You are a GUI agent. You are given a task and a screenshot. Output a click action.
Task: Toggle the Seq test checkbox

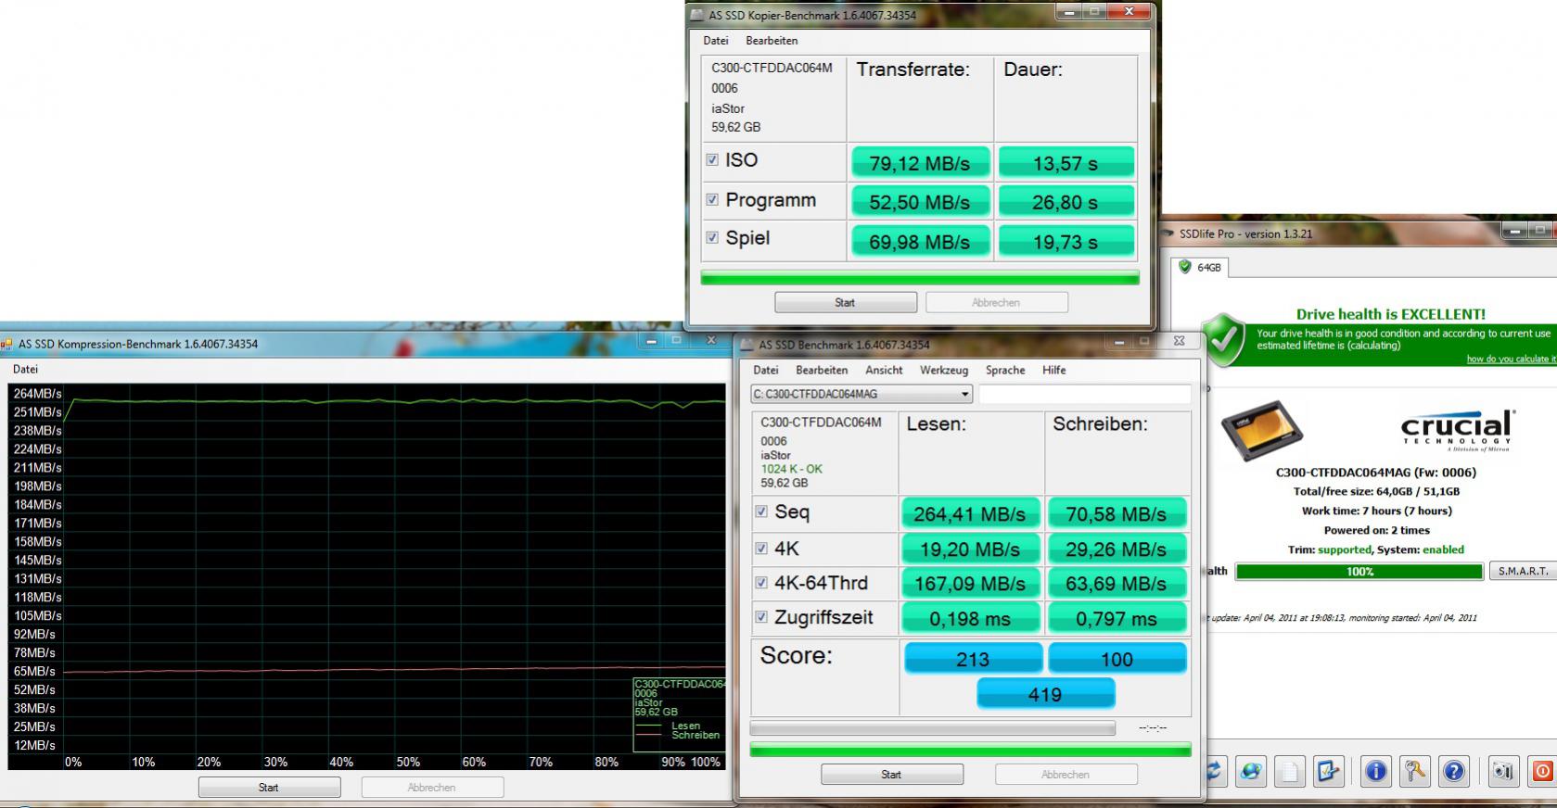pyautogui.click(x=761, y=511)
